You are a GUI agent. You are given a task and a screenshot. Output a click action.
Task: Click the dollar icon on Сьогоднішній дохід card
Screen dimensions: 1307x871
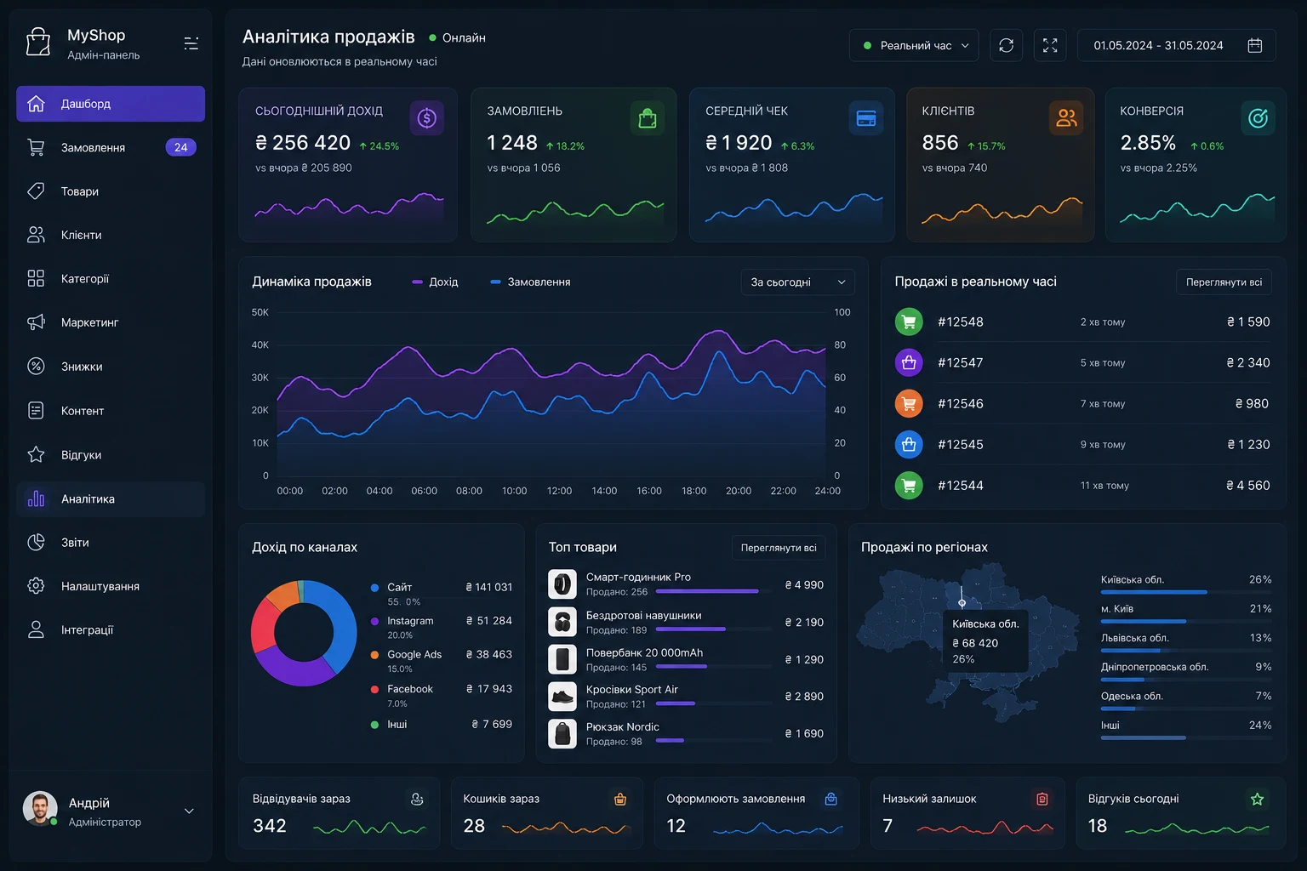[x=427, y=118]
